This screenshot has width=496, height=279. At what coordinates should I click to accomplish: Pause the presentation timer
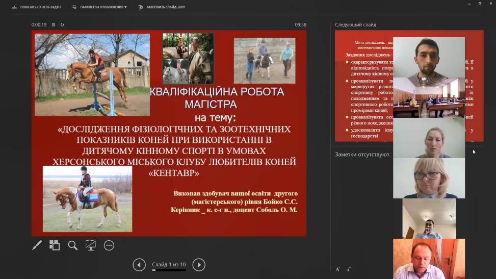54,24
